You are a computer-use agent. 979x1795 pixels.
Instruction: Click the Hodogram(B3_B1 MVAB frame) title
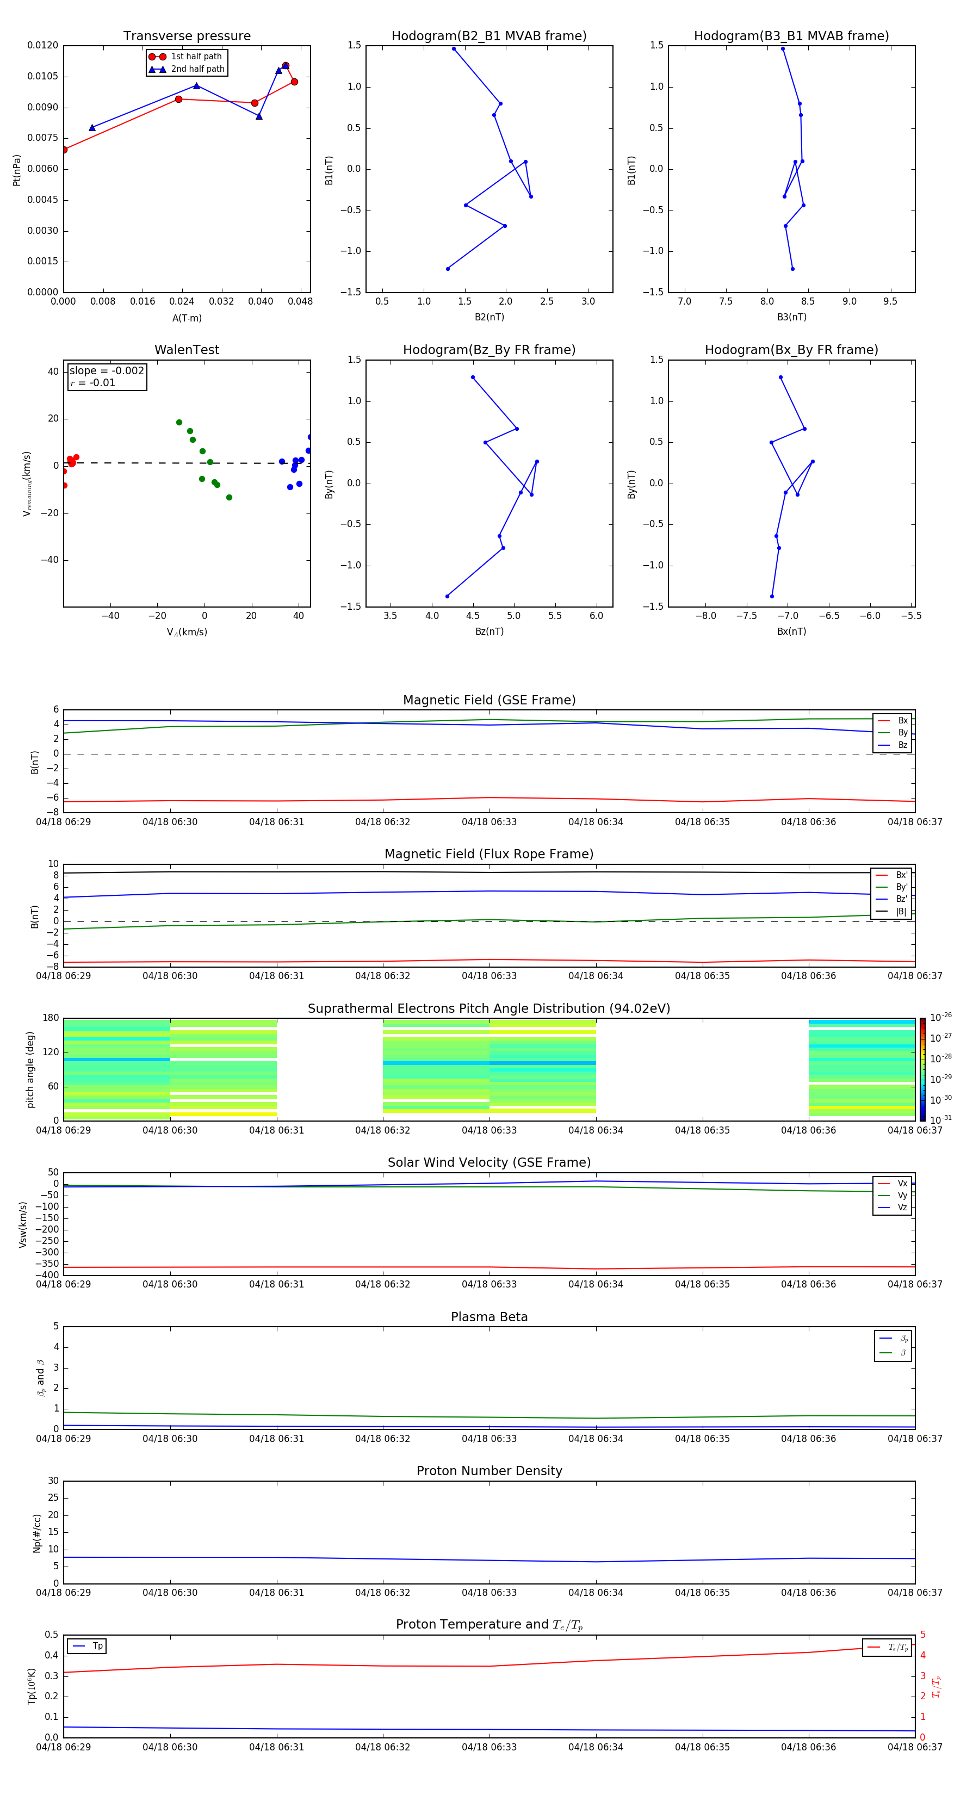791,36
